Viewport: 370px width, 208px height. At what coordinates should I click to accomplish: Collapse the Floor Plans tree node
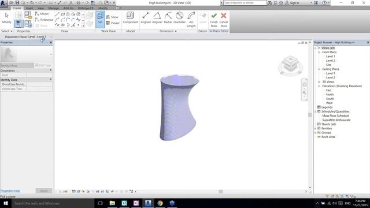[x=319, y=52]
